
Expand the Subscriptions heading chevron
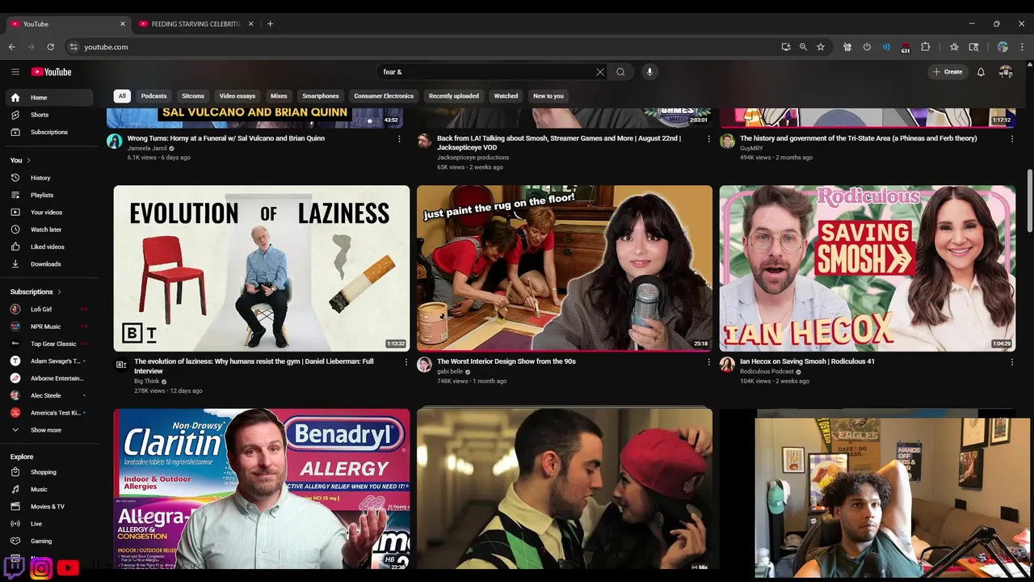(59, 292)
